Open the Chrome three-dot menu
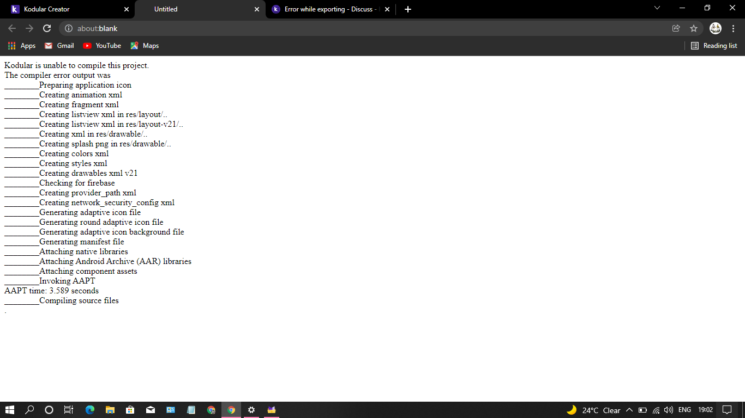The image size is (745, 418). pos(733,28)
